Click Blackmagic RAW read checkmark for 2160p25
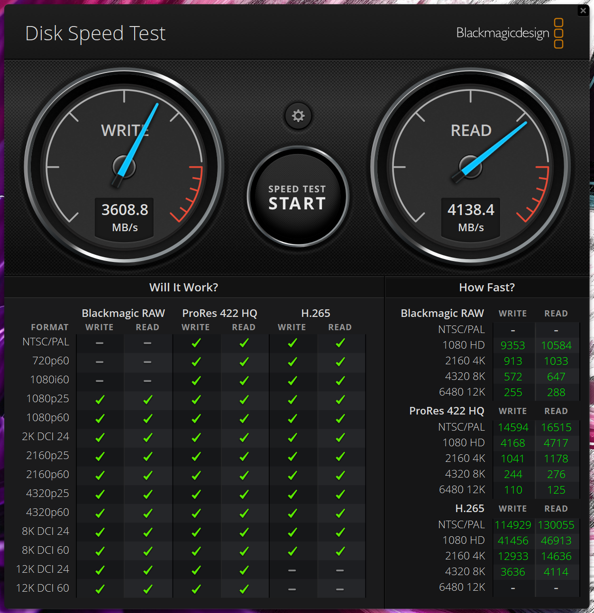 148,456
